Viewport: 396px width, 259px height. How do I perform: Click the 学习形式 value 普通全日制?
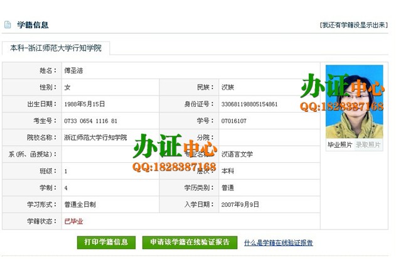click(x=82, y=204)
